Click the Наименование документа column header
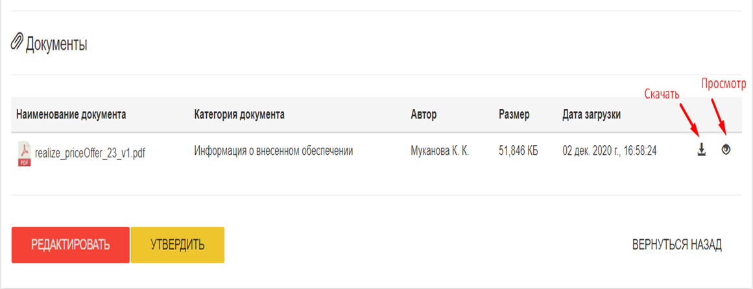753x289 pixels. click(71, 115)
